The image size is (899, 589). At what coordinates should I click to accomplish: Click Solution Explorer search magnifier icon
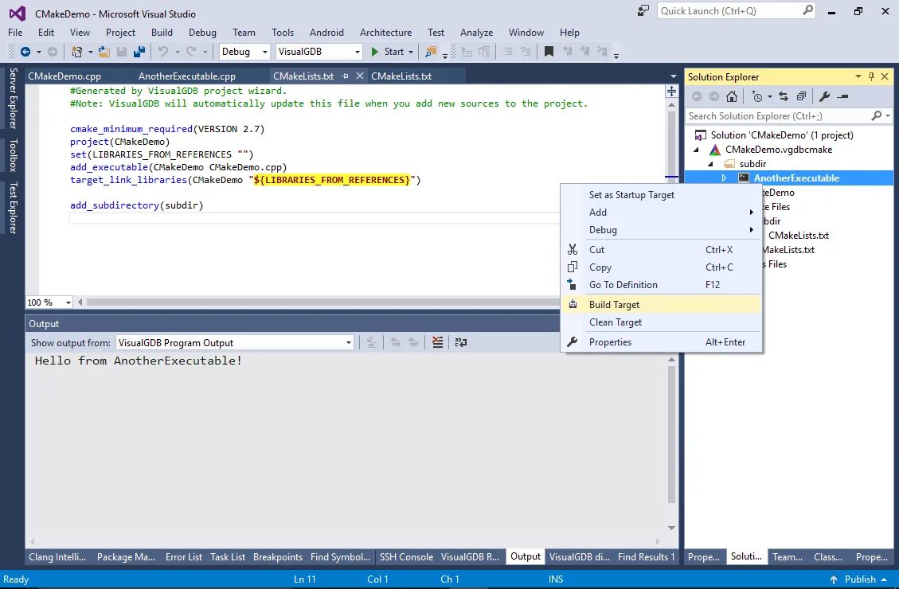[876, 115]
